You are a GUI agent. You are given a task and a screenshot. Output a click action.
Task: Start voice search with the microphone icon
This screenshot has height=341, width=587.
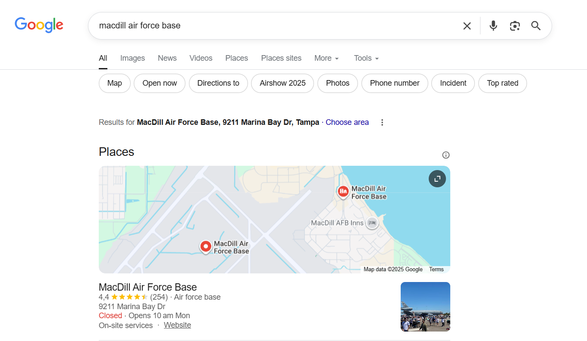click(493, 26)
